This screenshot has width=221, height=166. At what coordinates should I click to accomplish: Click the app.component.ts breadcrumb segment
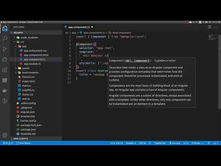click(x=93, y=33)
